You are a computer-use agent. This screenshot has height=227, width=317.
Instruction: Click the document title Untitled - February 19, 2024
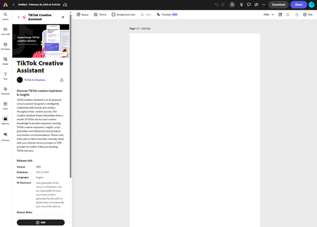point(39,5)
